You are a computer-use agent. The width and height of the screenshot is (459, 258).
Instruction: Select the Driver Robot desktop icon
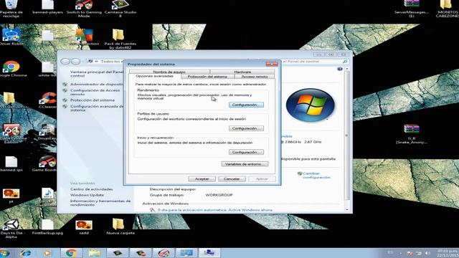[11, 37]
